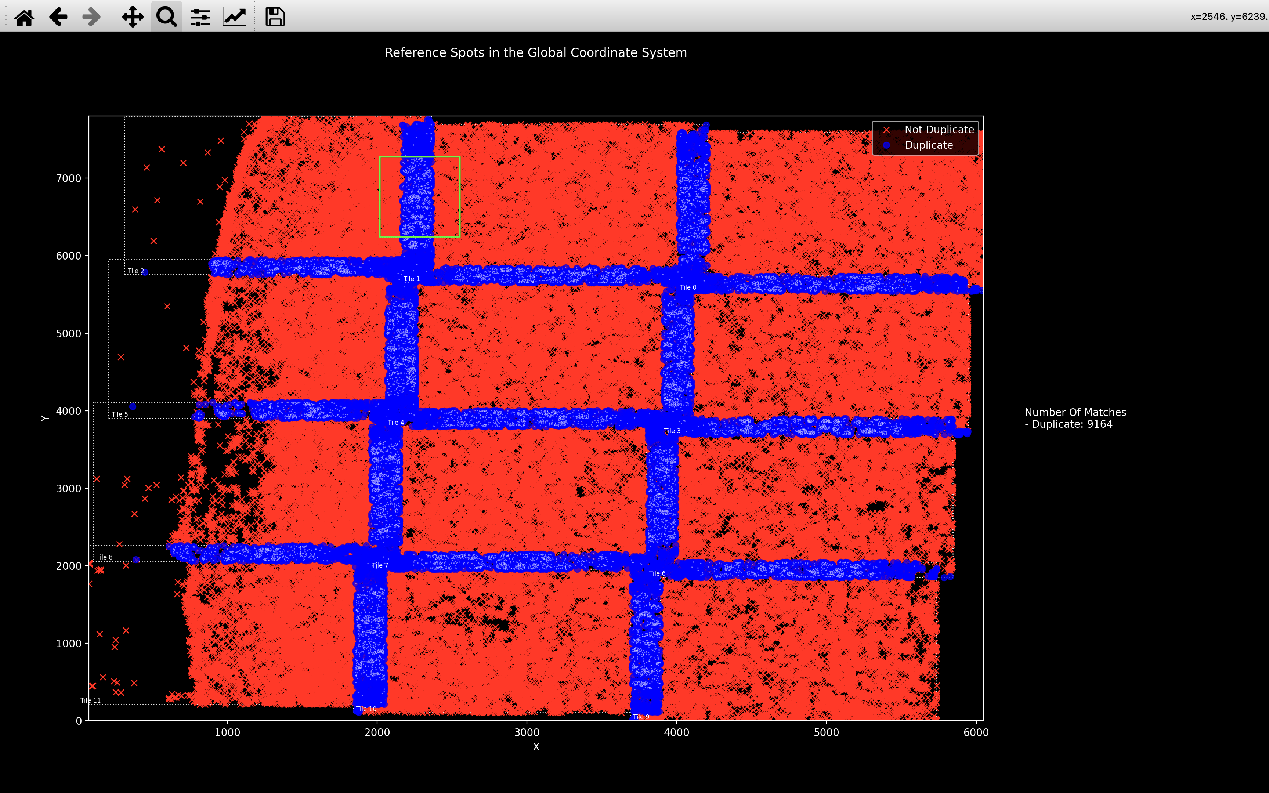Click the Tile 3 label
1269x793 pixels.
pyautogui.click(x=672, y=431)
